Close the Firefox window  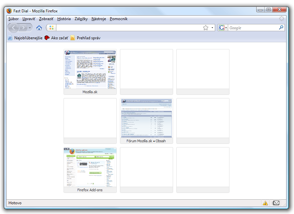(279, 9)
